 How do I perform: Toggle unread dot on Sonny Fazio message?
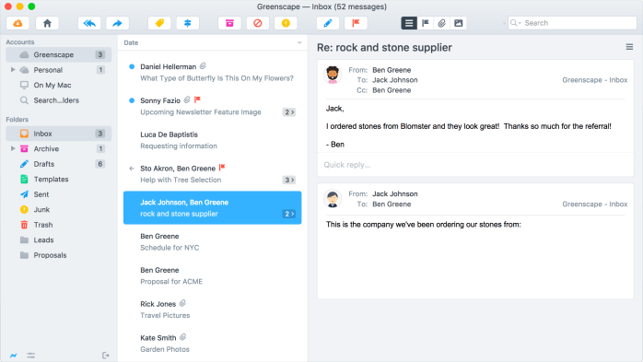point(132,100)
